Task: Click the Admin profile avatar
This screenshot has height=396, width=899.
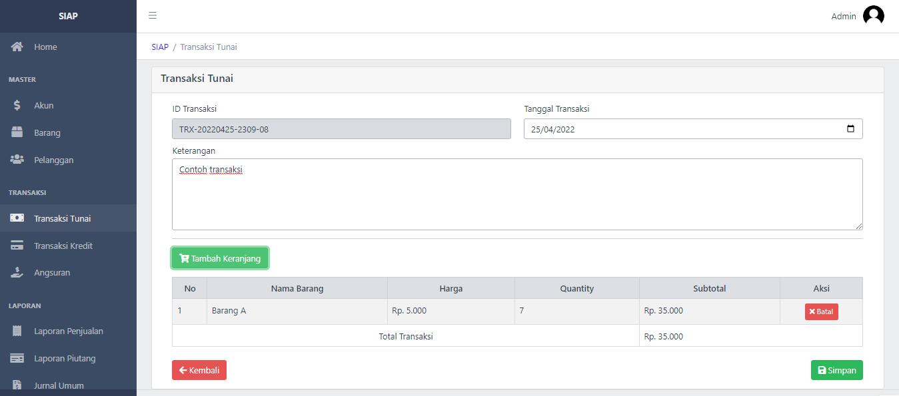Action: click(x=874, y=15)
